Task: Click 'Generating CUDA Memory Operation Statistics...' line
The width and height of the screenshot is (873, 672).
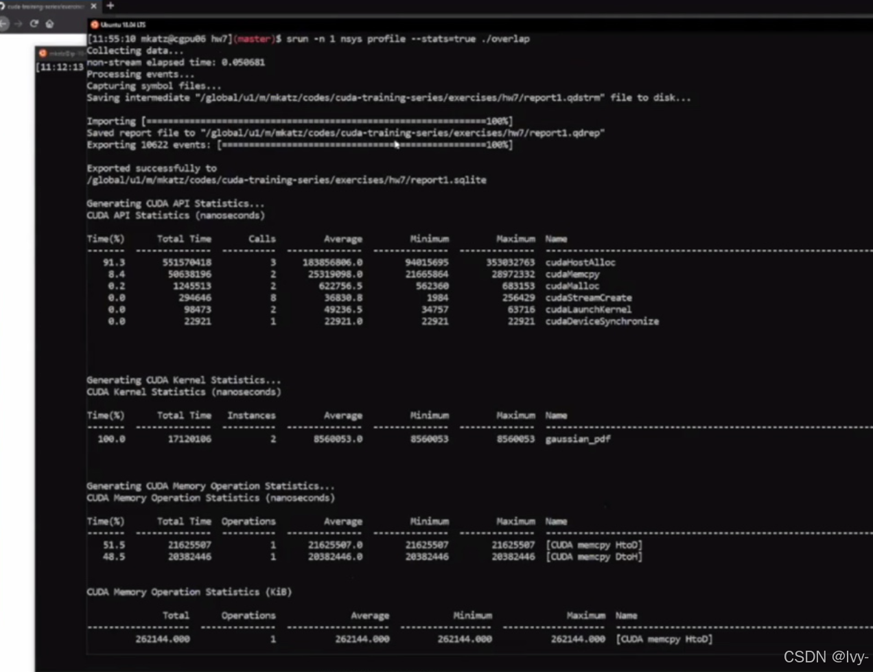Action: pos(211,486)
